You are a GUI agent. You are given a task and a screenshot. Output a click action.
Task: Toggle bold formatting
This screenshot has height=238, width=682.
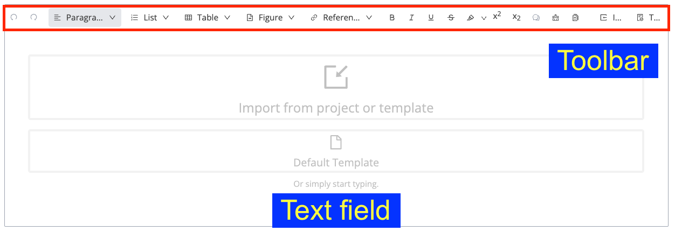[x=392, y=18]
